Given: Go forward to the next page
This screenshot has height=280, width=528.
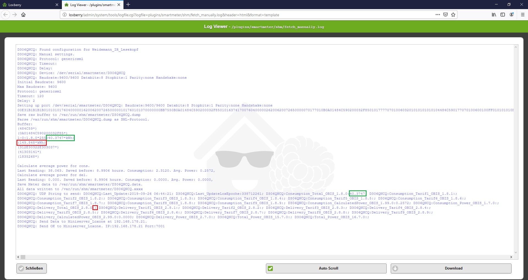Looking at the screenshot, I should pos(15,15).
